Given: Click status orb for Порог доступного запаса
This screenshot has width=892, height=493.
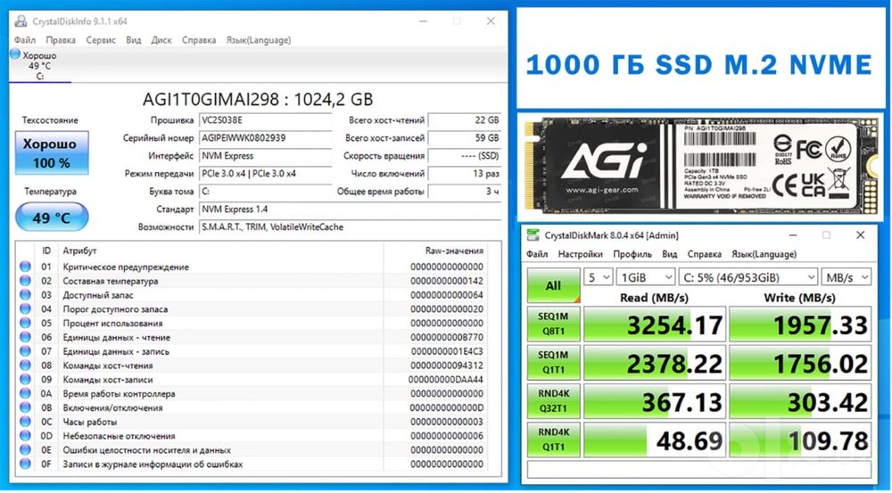Looking at the screenshot, I should (x=25, y=308).
